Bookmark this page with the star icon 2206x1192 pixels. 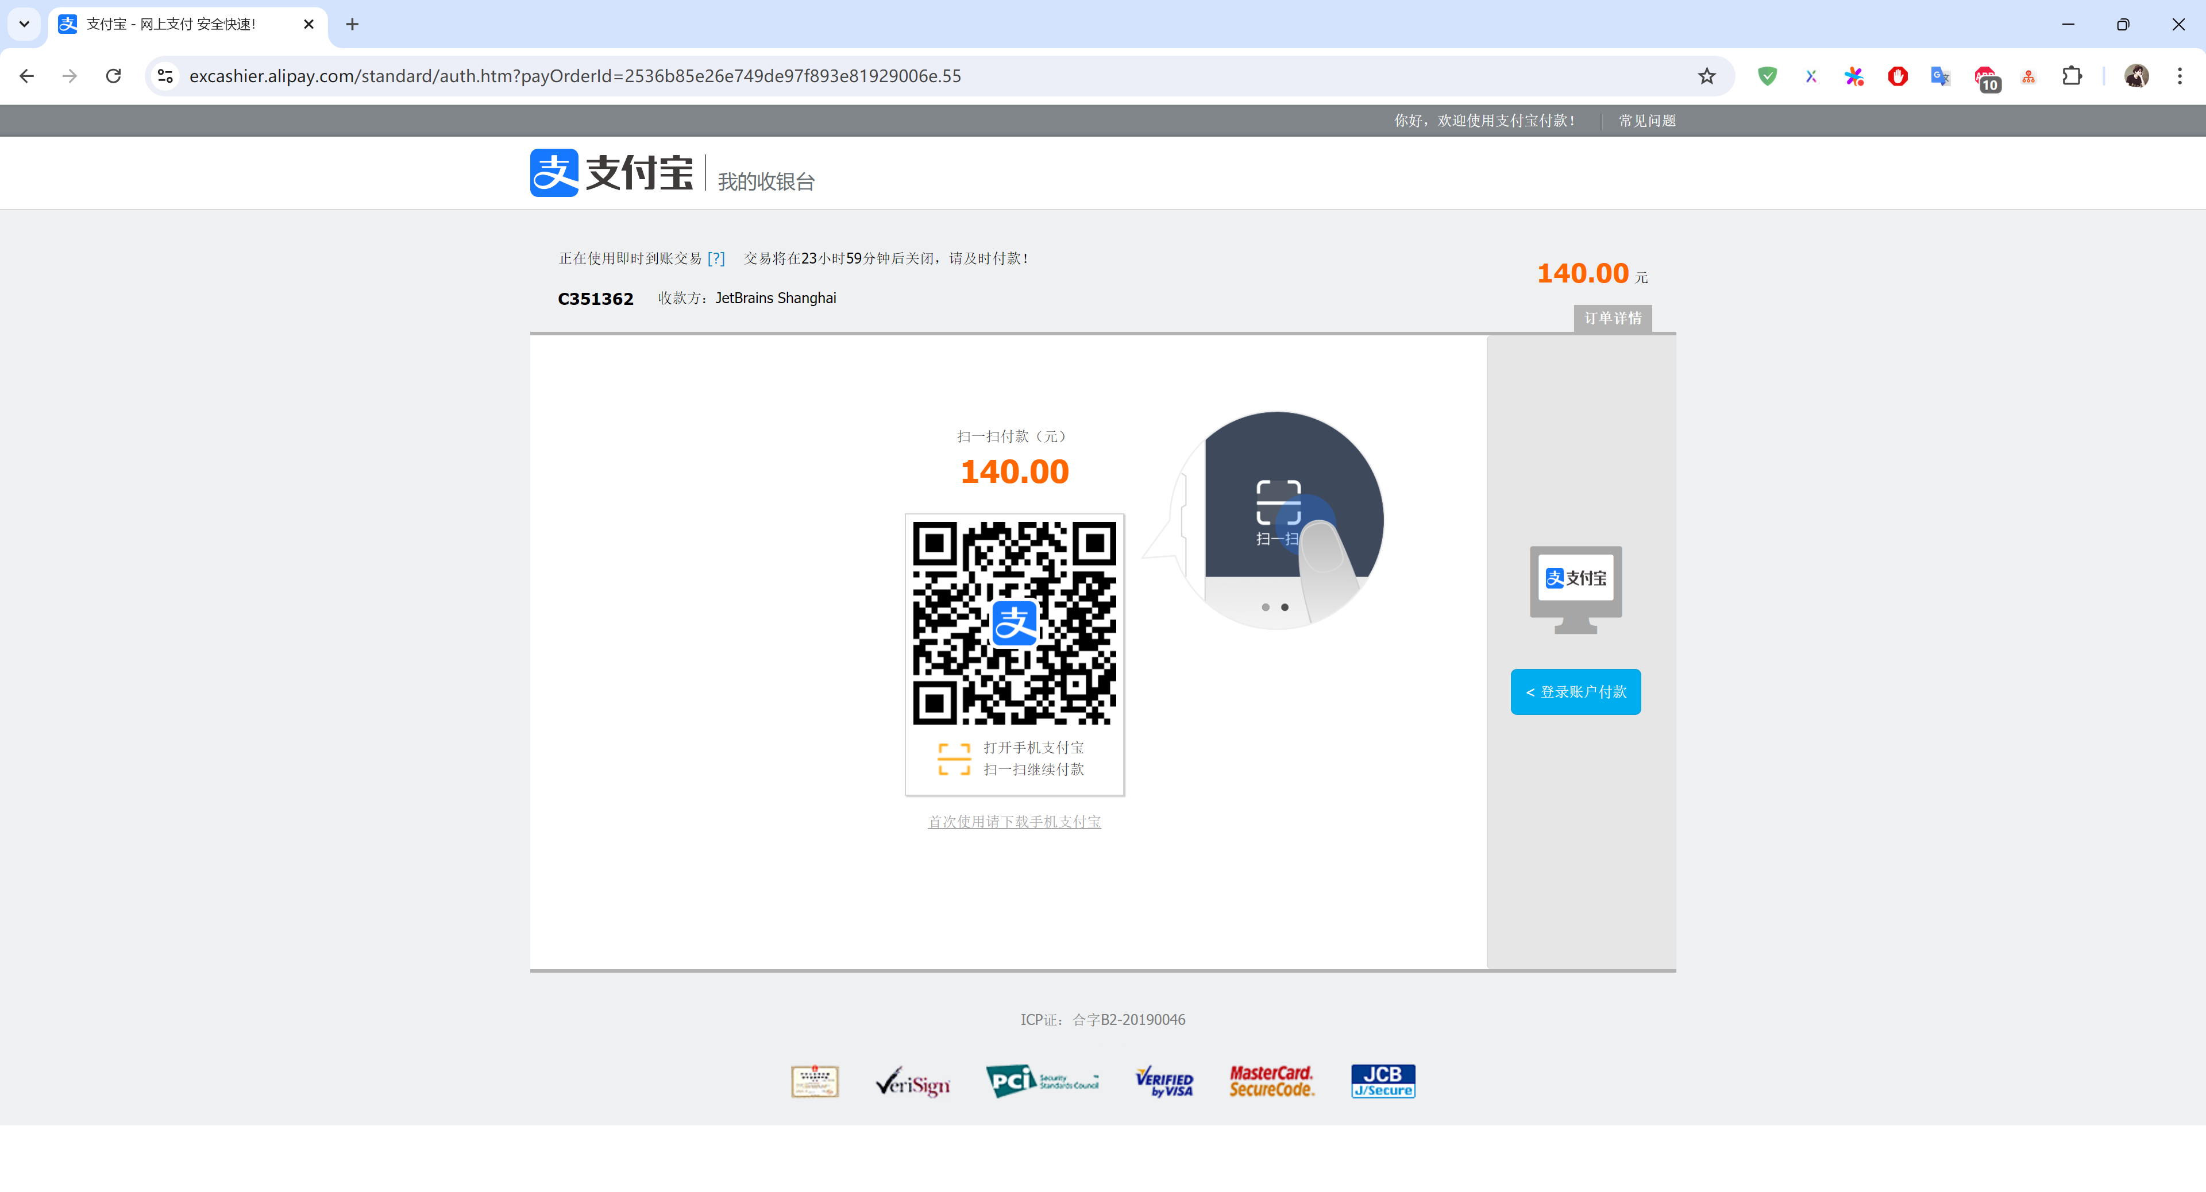pyautogui.click(x=1706, y=76)
